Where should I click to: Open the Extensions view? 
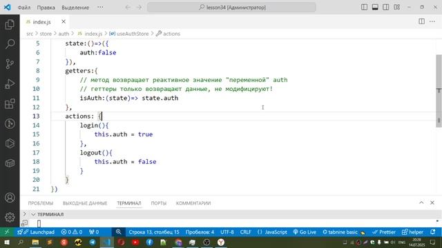(x=10, y=103)
